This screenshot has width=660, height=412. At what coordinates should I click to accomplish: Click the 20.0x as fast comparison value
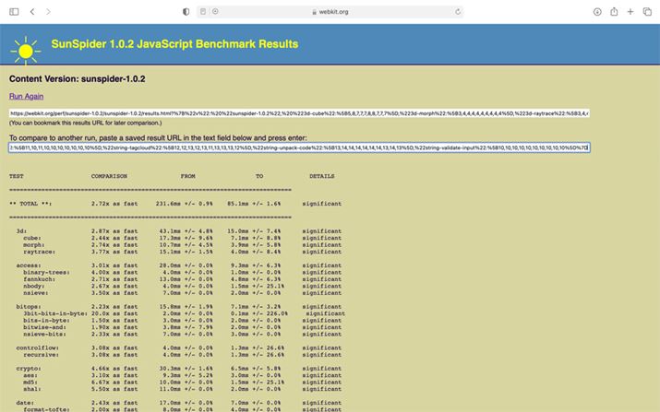(114, 313)
